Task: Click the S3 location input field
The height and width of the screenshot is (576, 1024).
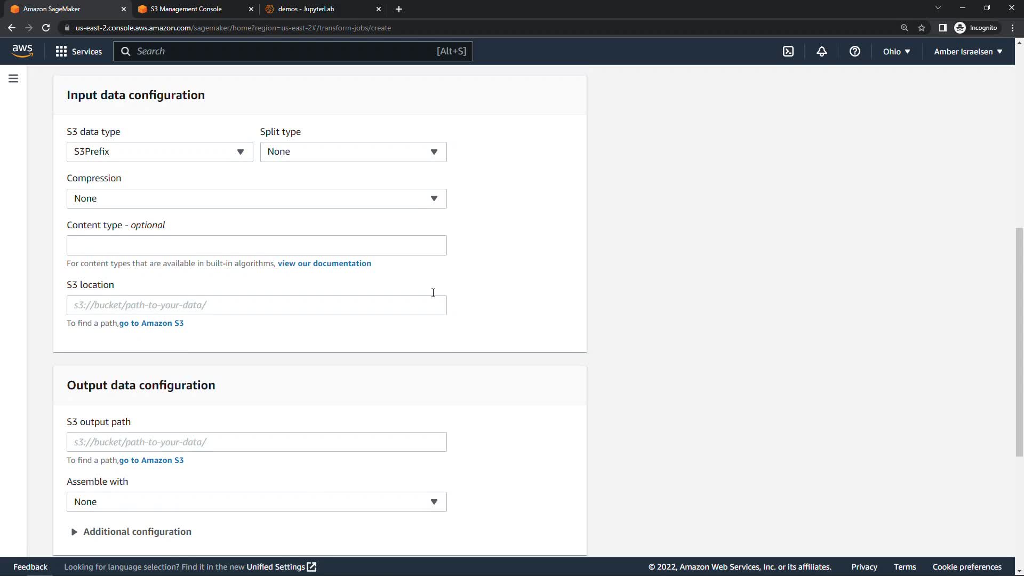Action: click(x=257, y=305)
